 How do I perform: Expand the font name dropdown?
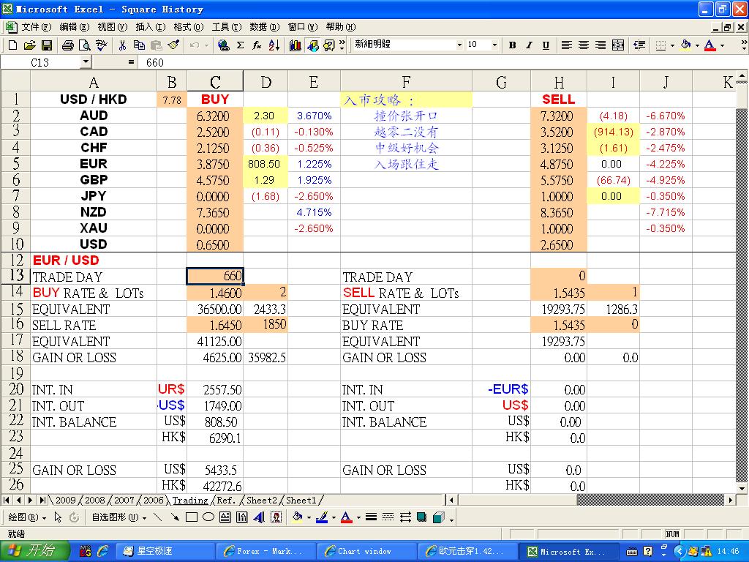[459, 45]
